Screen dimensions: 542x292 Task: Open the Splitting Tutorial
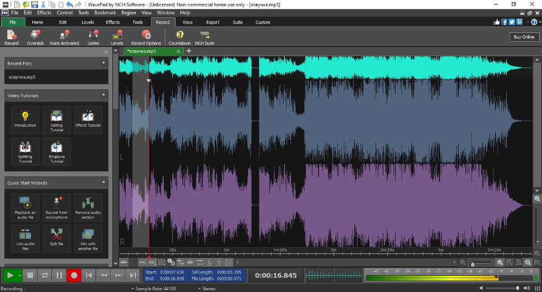tap(25, 151)
